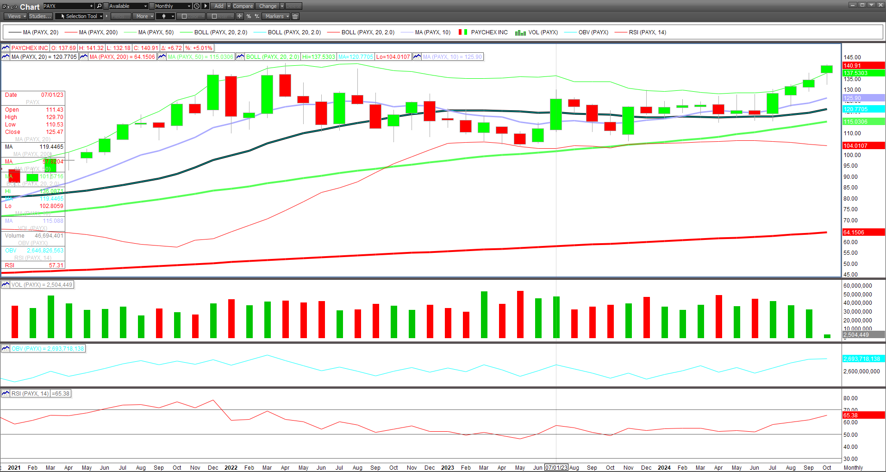Click the chart icon beside OBV (PAYX) label
The width and height of the screenshot is (886, 472).
click(x=6, y=349)
